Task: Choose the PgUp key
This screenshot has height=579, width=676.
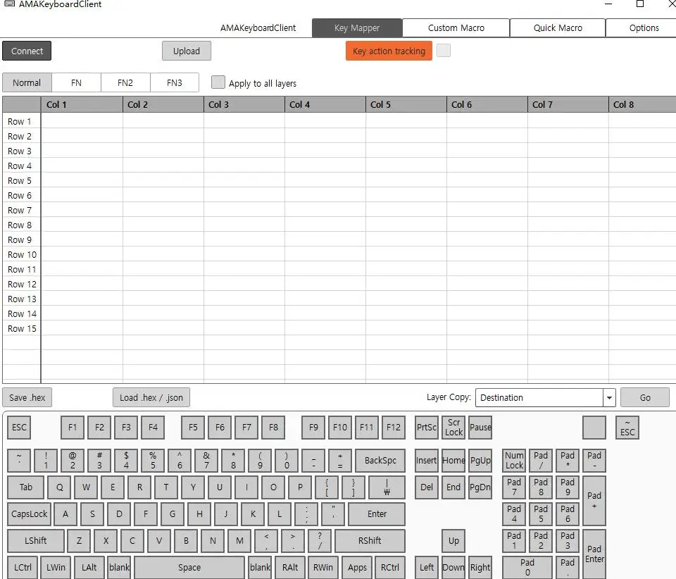Action: tap(480, 461)
